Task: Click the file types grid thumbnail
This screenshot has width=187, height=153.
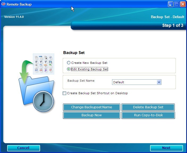Action: [44, 64]
